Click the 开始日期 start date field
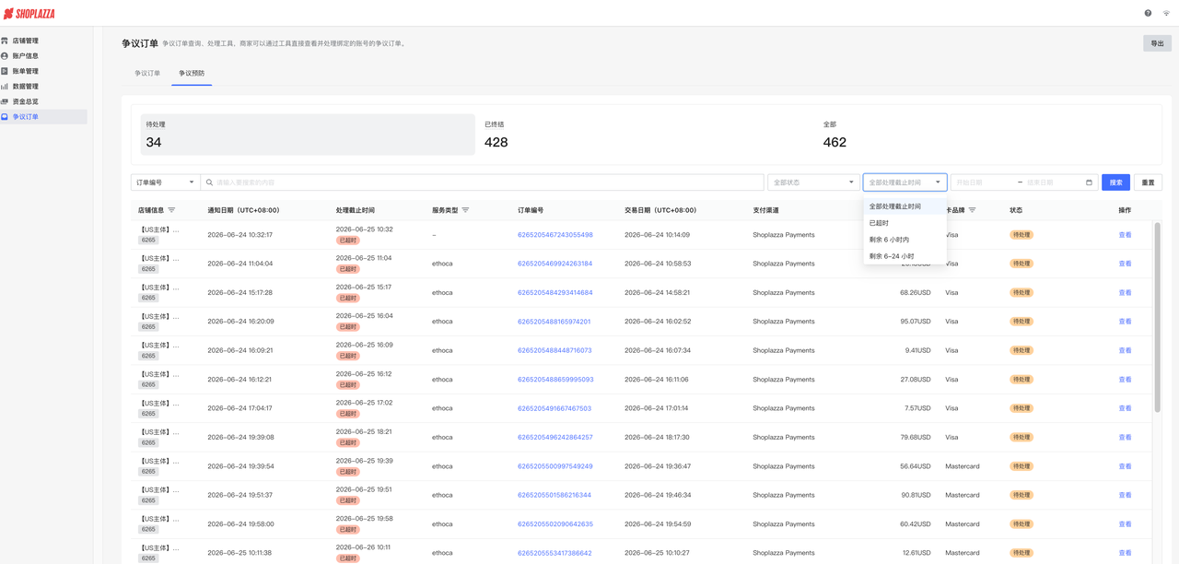Screen dimensions: 1179x564 [x=983, y=182]
